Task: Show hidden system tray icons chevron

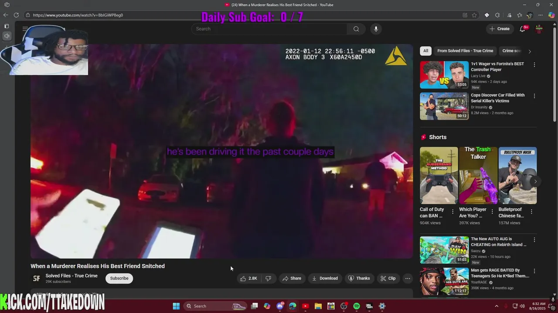Action: 497,306
